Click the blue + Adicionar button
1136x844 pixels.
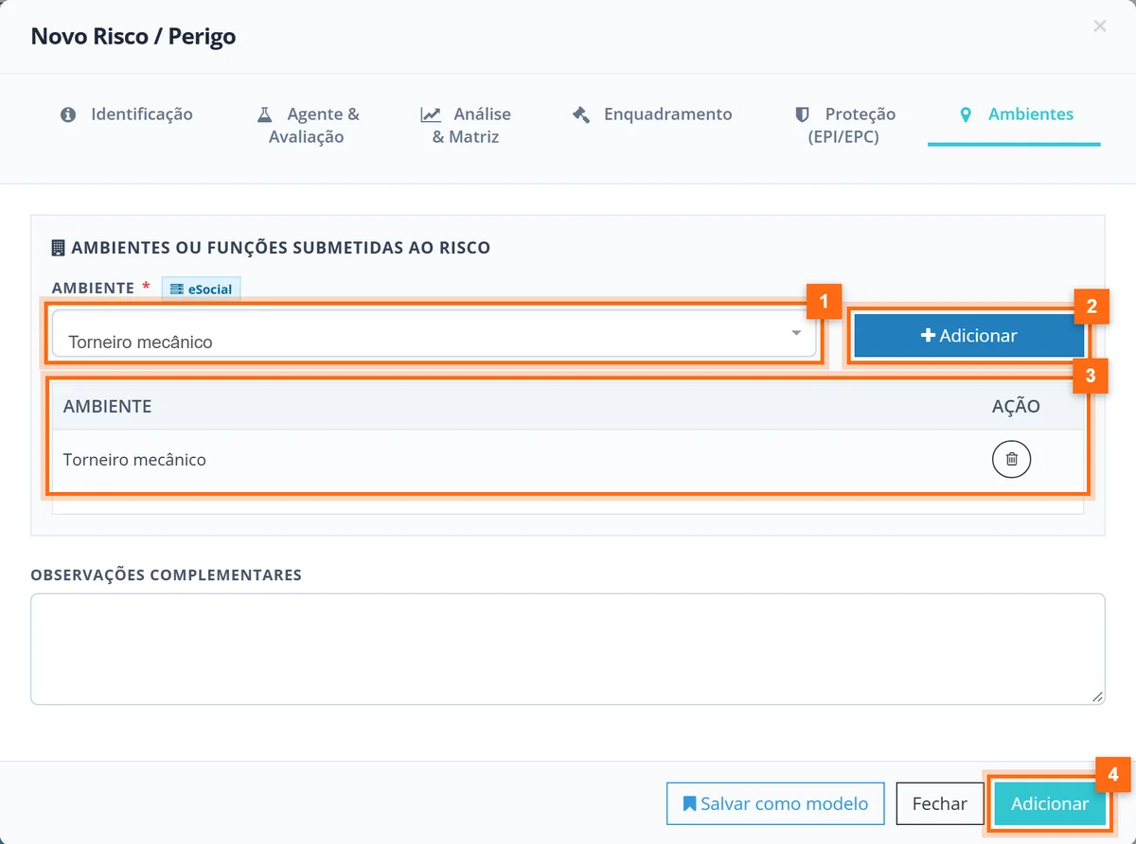point(969,336)
